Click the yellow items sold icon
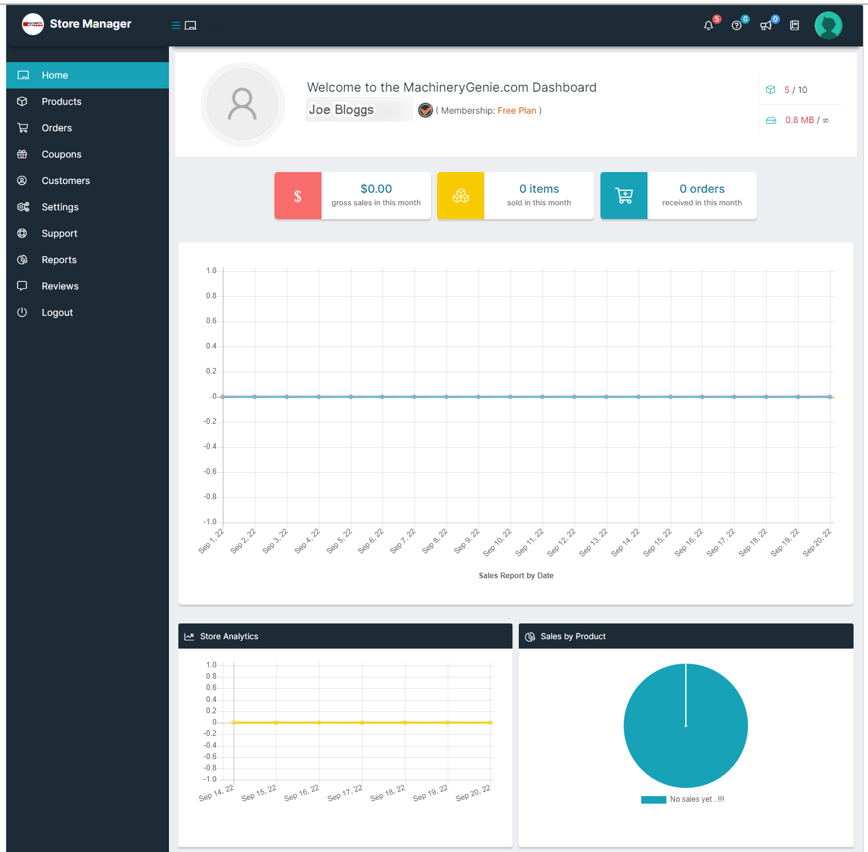The width and height of the screenshot is (868, 852). tap(460, 196)
